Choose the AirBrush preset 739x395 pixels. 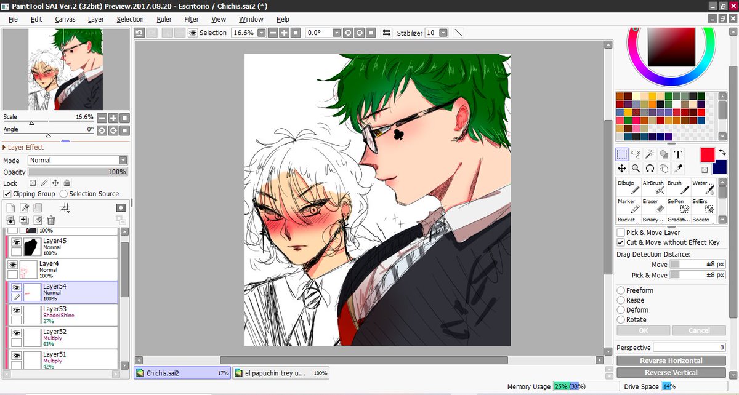[x=653, y=188]
